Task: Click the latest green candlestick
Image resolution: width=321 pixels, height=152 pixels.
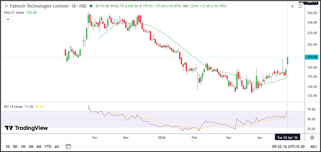Action: 288,60
